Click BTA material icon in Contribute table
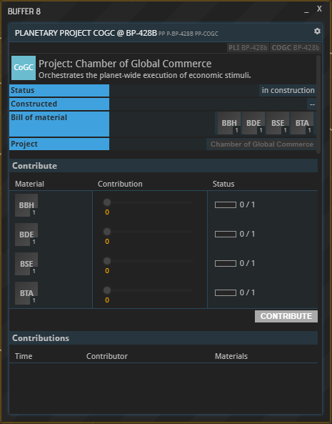Screen dimensions: 332x424 click(26, 293)
